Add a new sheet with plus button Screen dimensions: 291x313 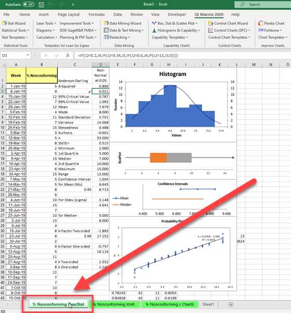pyautogui.click(x=231, y=304)
